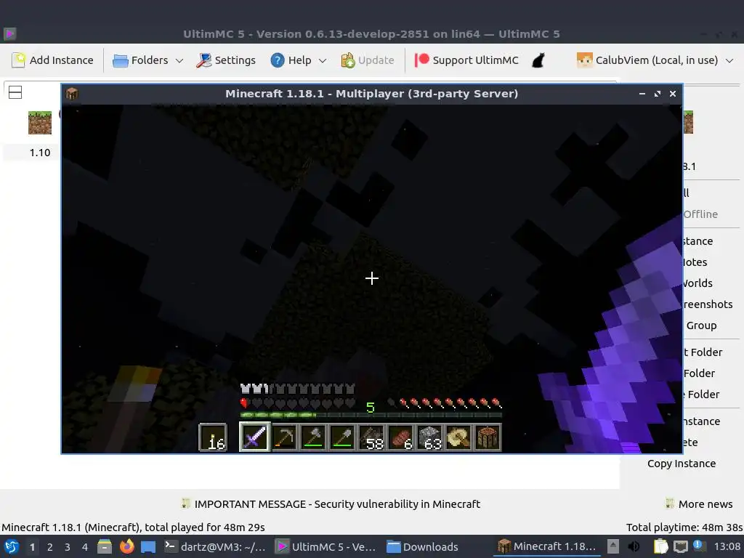Image resolution: width=744 pixels, height=558 pixels.
Task: Switch to workspace 4
Action: [85, 547]
